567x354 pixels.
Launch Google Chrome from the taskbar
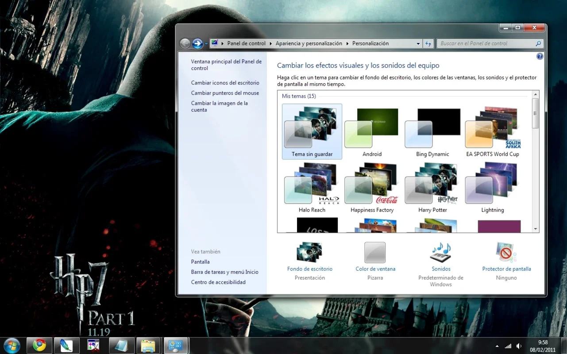point(39,345)
